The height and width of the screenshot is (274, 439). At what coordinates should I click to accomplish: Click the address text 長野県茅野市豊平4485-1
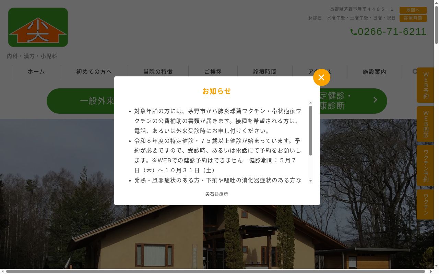point(362,9)
